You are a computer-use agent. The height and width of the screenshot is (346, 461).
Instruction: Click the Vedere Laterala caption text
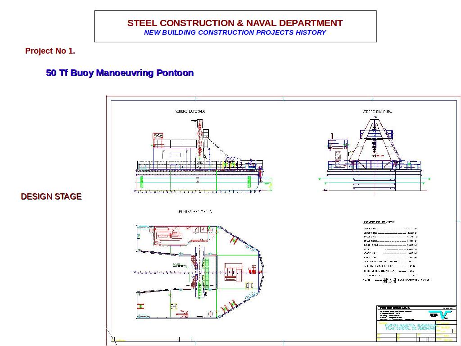tap(190, 111)
